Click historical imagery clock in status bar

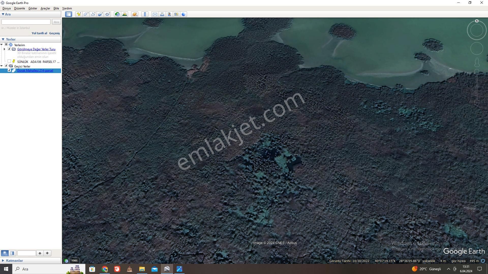(66, 261)
